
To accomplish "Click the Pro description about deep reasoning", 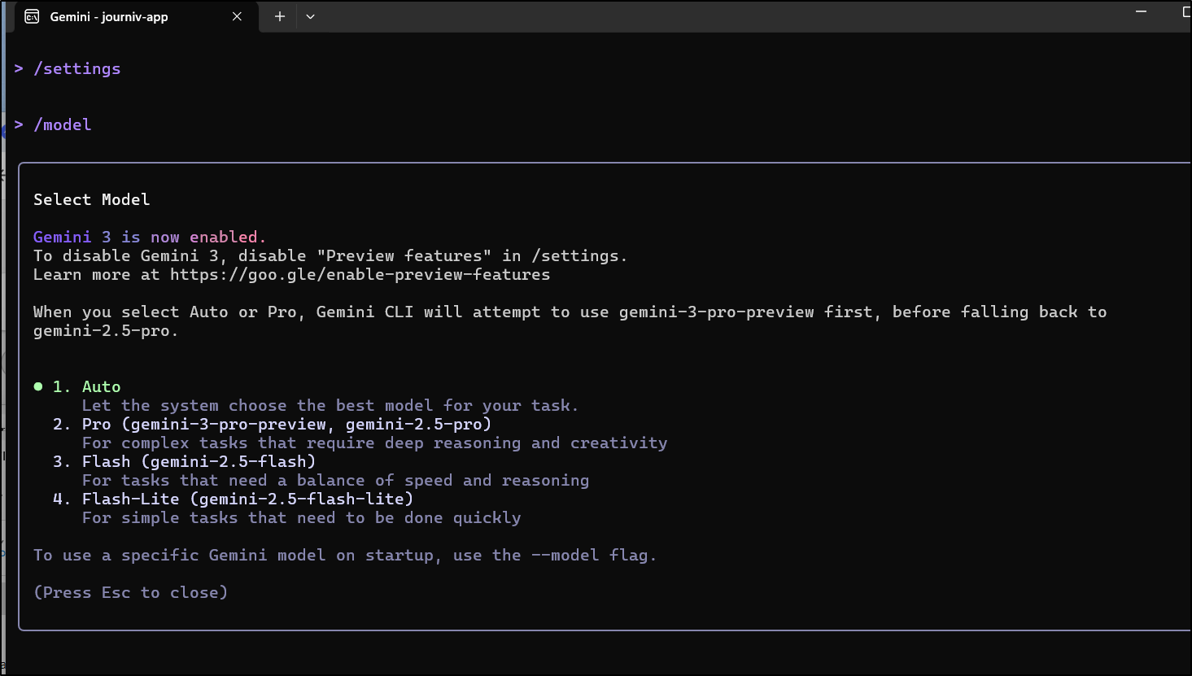I will click(374, 443).
